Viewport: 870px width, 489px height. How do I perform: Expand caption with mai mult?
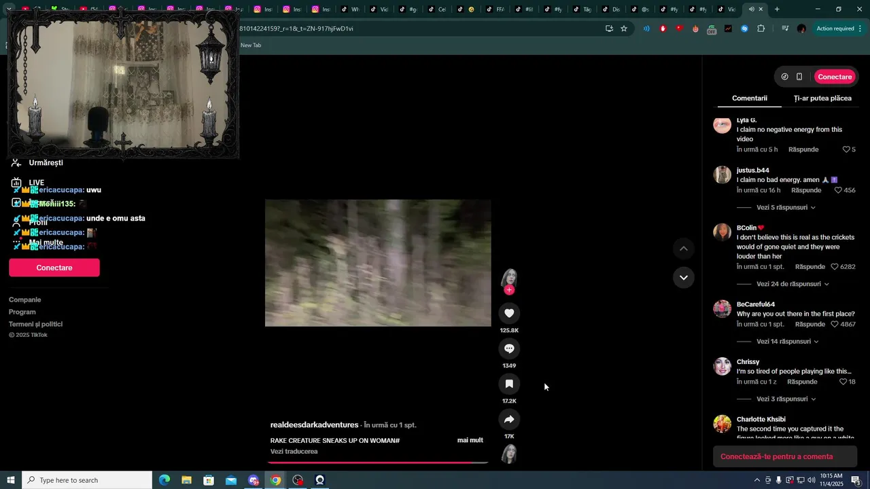click(470, 440)
